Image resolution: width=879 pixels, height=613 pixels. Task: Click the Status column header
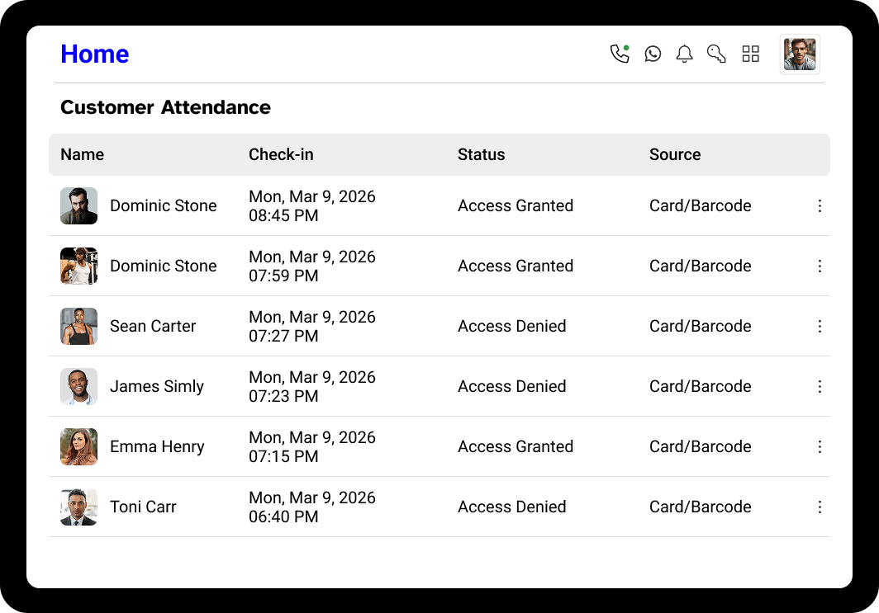(481, 154)
